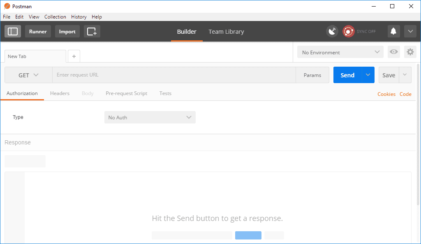Expand the Save button dropdown arrow
Screen dimensions: 421x244
pyautogui.click(x=405, y=75)
